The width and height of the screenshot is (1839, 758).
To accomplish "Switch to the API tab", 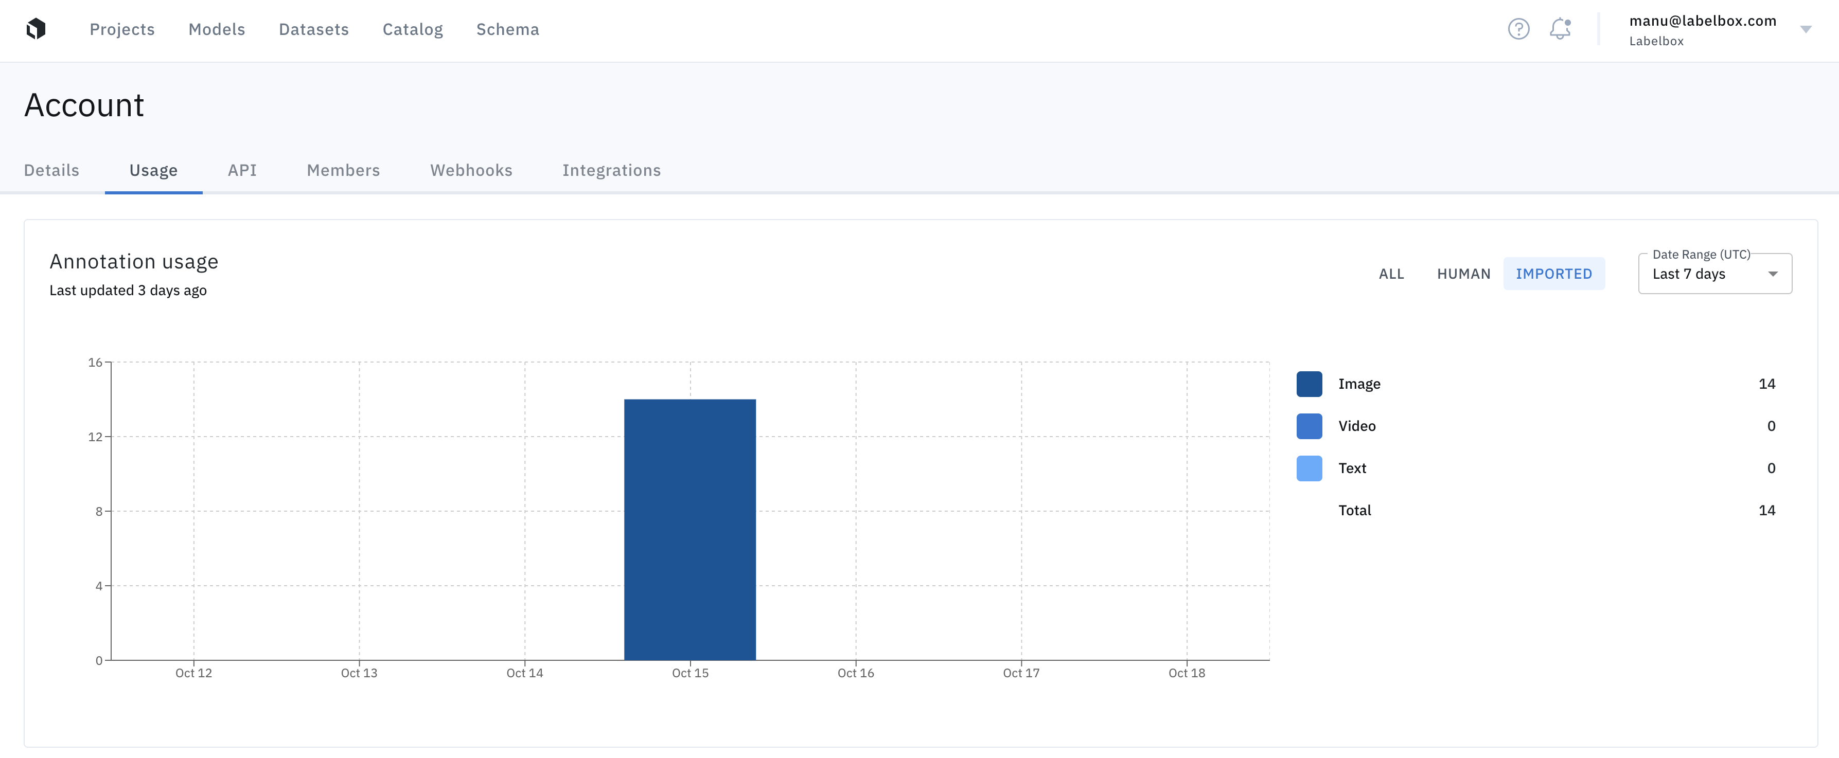I will coord(242,171).
